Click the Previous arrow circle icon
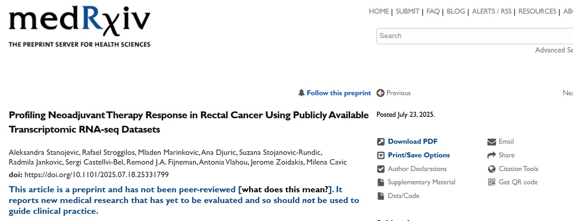The height and width of the screenshot is (221, 573). (380, 93)
